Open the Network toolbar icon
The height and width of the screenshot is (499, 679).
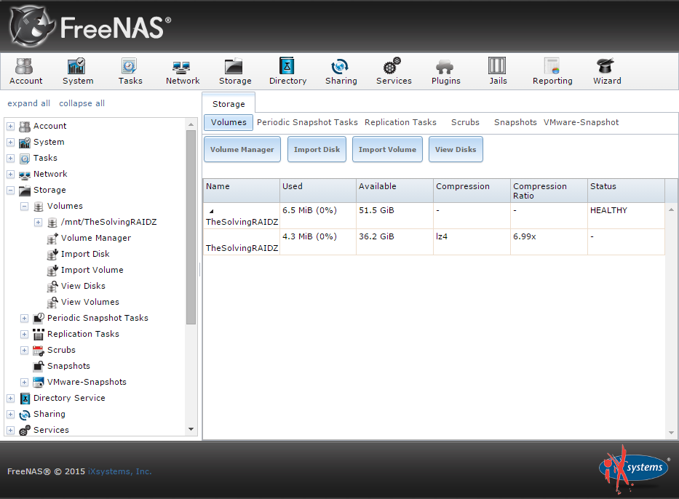coord(183,71)
